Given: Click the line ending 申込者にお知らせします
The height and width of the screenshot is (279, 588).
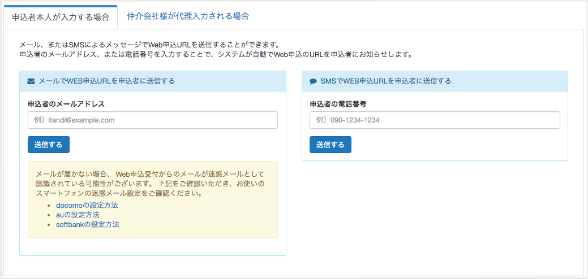Looking at the screenshot, I should (216, 55).
